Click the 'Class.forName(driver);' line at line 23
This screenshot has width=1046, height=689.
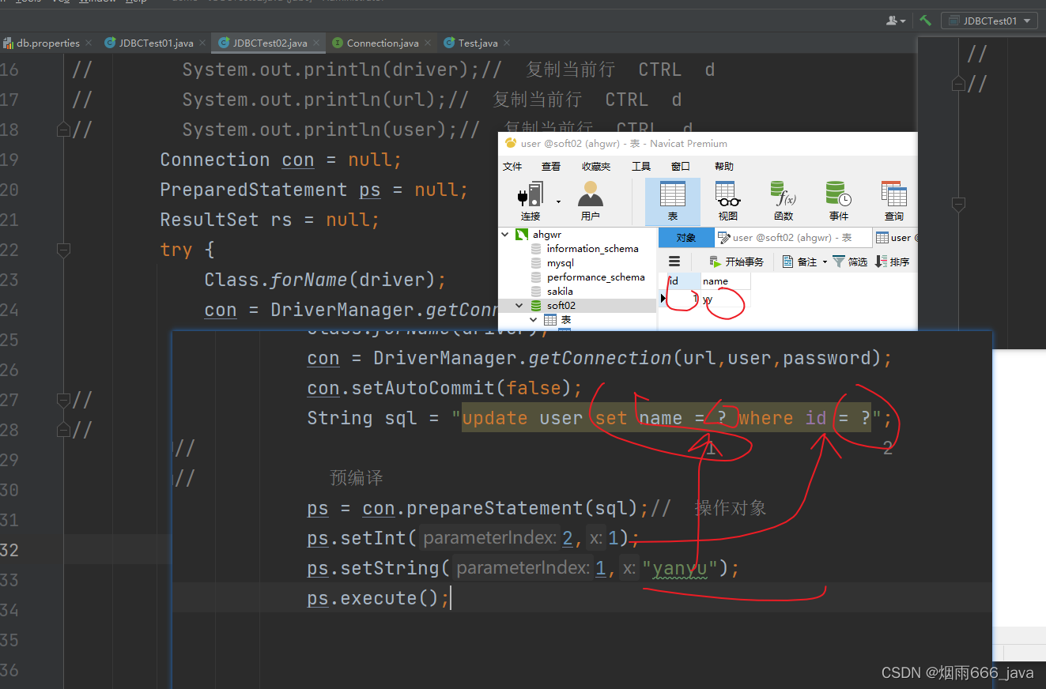coord(325,280)
